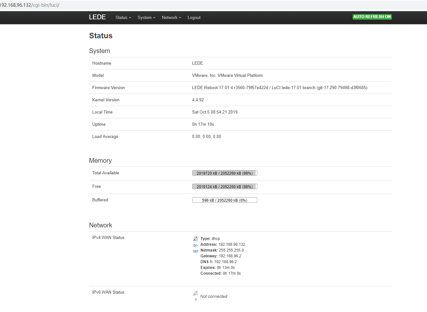
Task: Click the Uptime value 0h 17m 10s
Action: point(203,124)
